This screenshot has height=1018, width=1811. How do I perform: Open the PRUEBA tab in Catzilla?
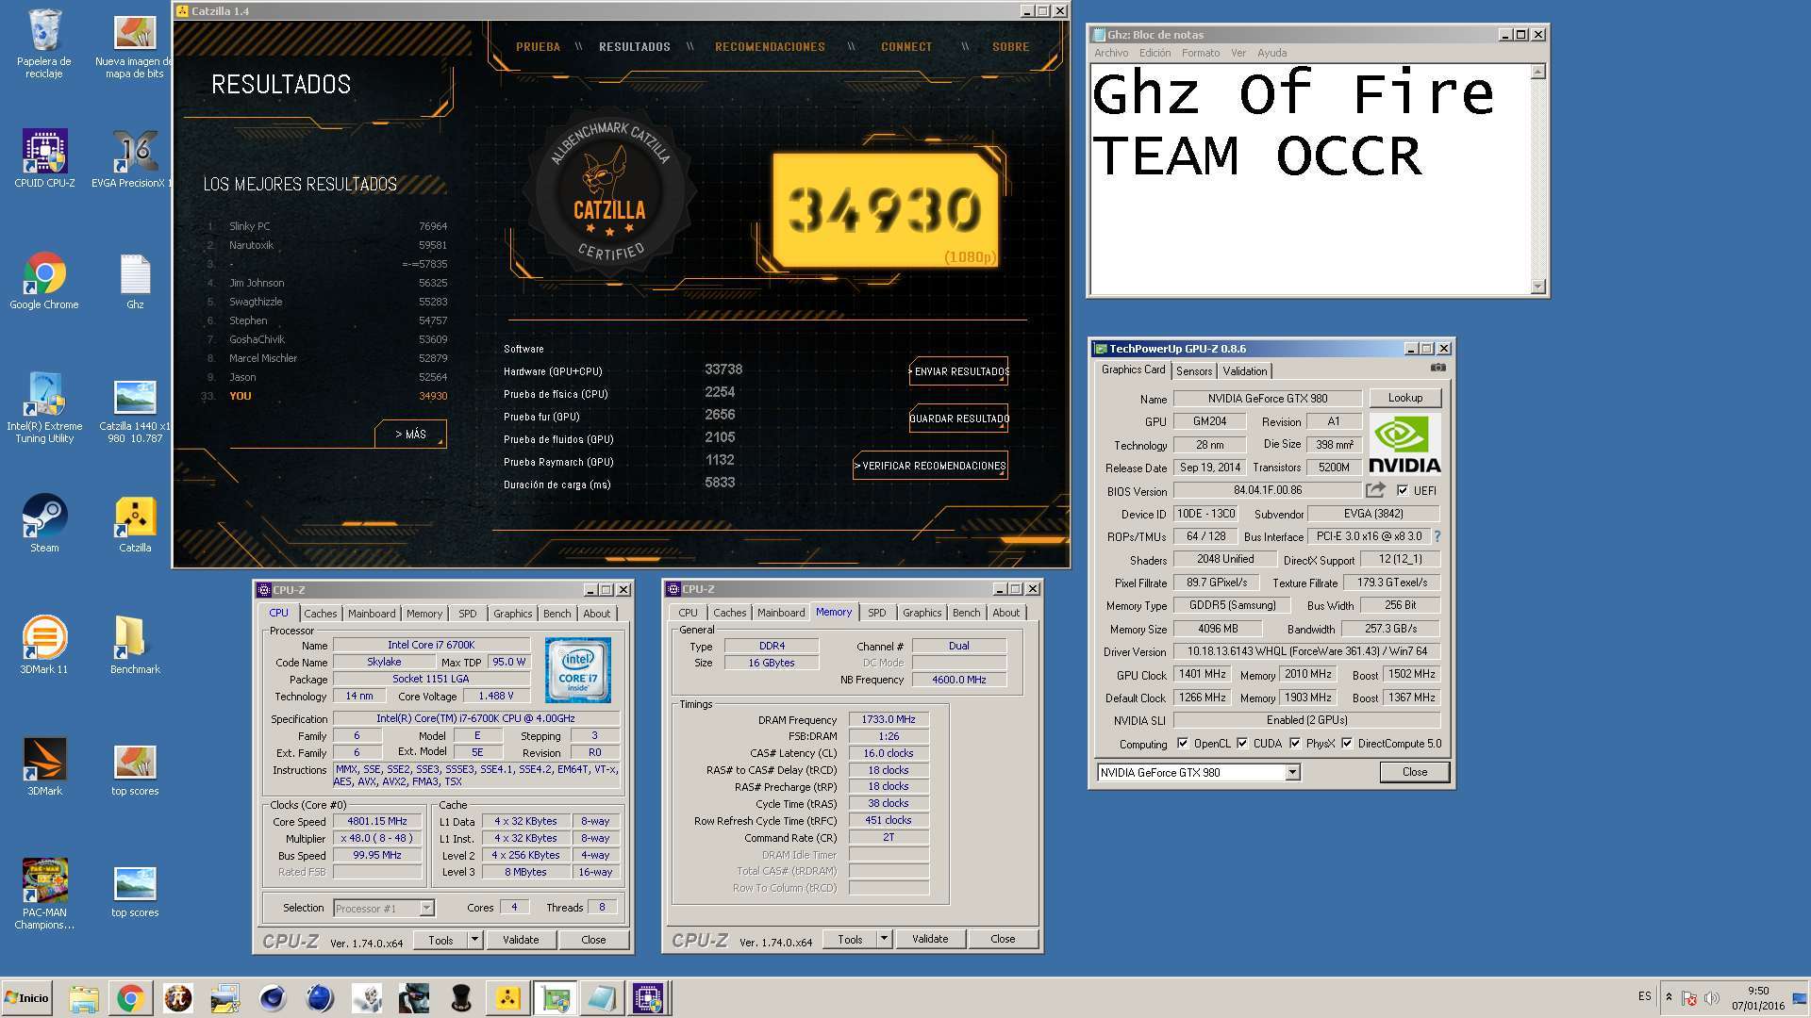pos(538,46)
